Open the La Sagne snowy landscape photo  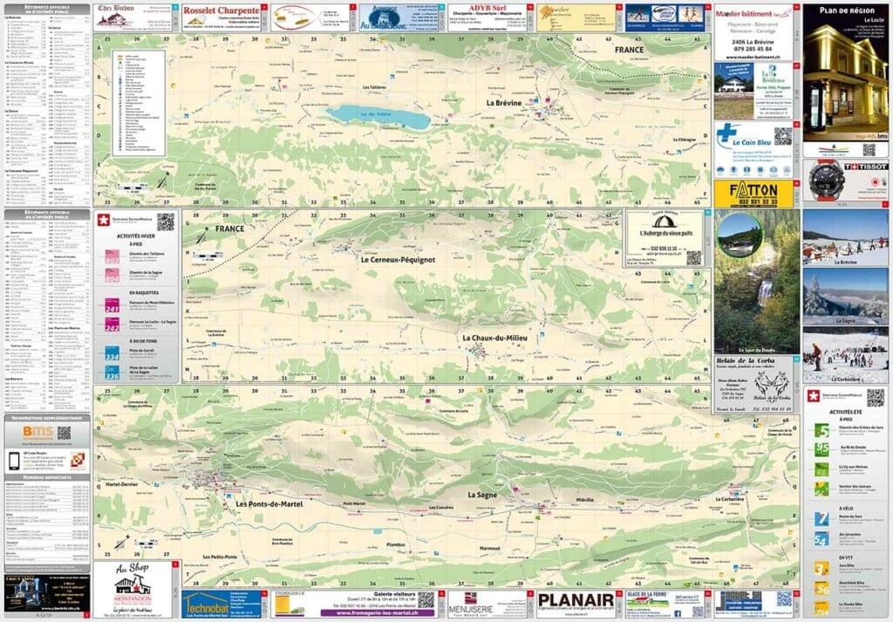coord(845,296)
